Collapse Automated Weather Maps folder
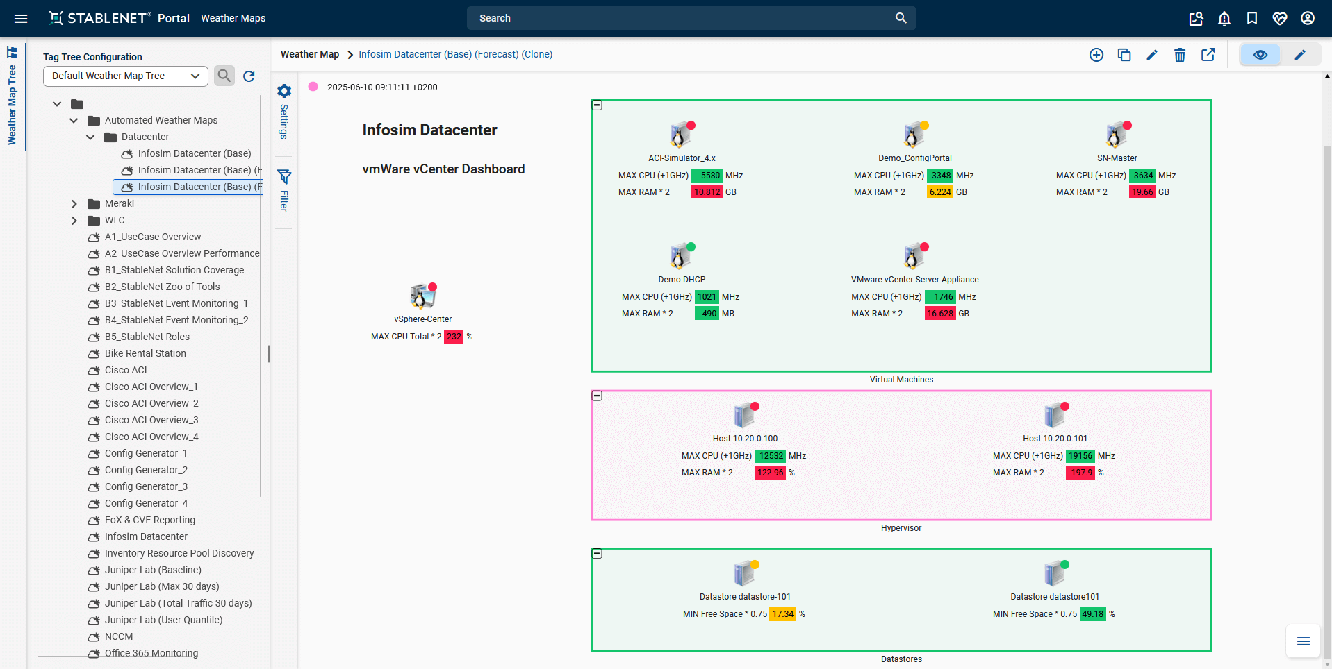1332x669 pixels. (74, 121)
